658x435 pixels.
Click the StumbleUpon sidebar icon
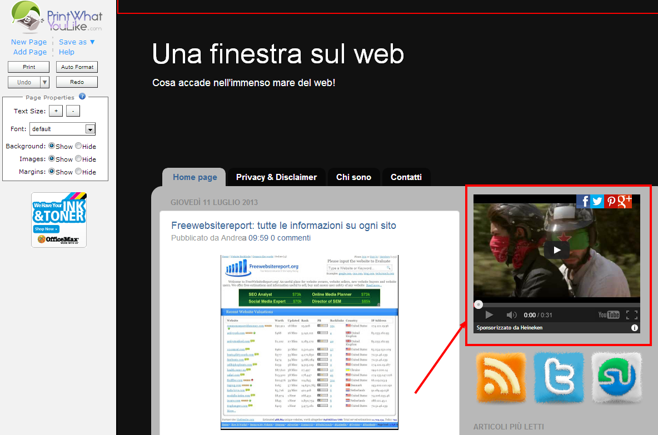pyautogui.click(x=617, y=377)
